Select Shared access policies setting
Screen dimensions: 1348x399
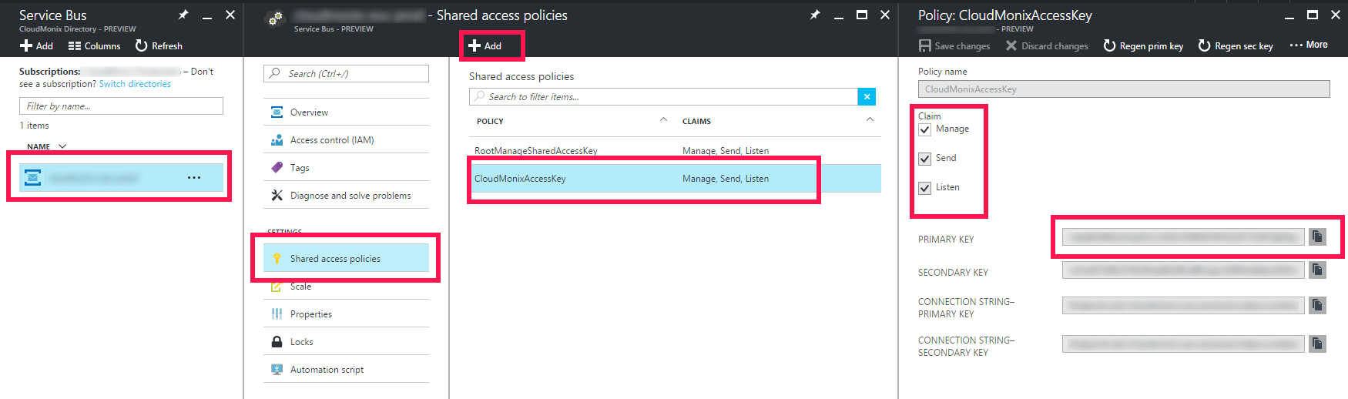click(x=346, y=259)
